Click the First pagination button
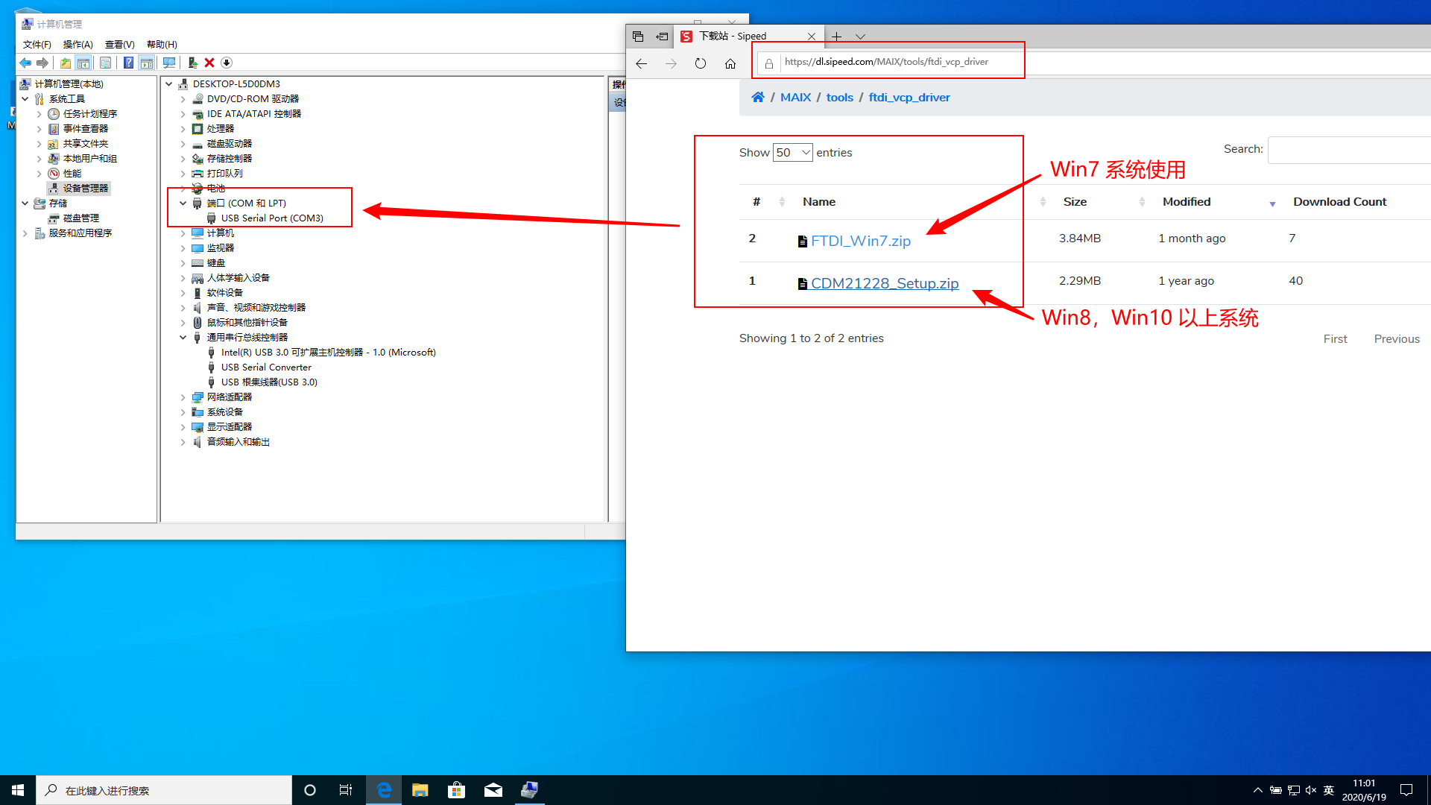Image resolution: width=1431 pixels, height=805 pixels. [x=1335, y=339]
